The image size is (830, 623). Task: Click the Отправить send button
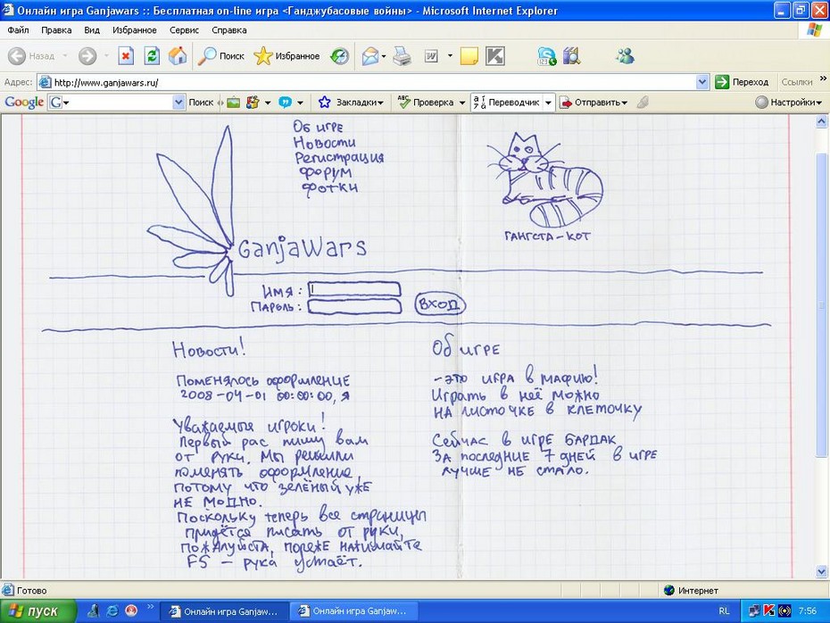593,102
